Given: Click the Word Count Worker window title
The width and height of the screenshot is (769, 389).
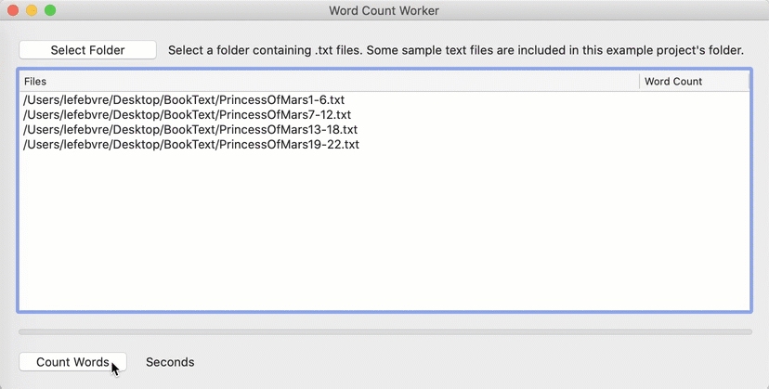Looking at the screenshot, I should pyautogui.click(x=384, y=10).
